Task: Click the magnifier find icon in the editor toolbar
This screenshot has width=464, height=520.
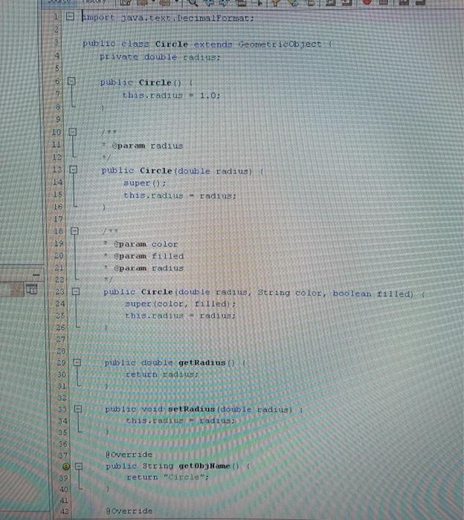Action: click(x=193, y=3)
